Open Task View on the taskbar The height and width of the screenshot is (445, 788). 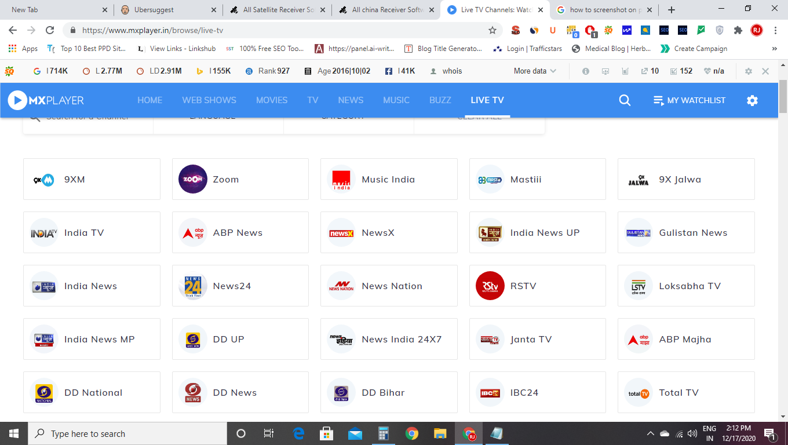[268, 433]
